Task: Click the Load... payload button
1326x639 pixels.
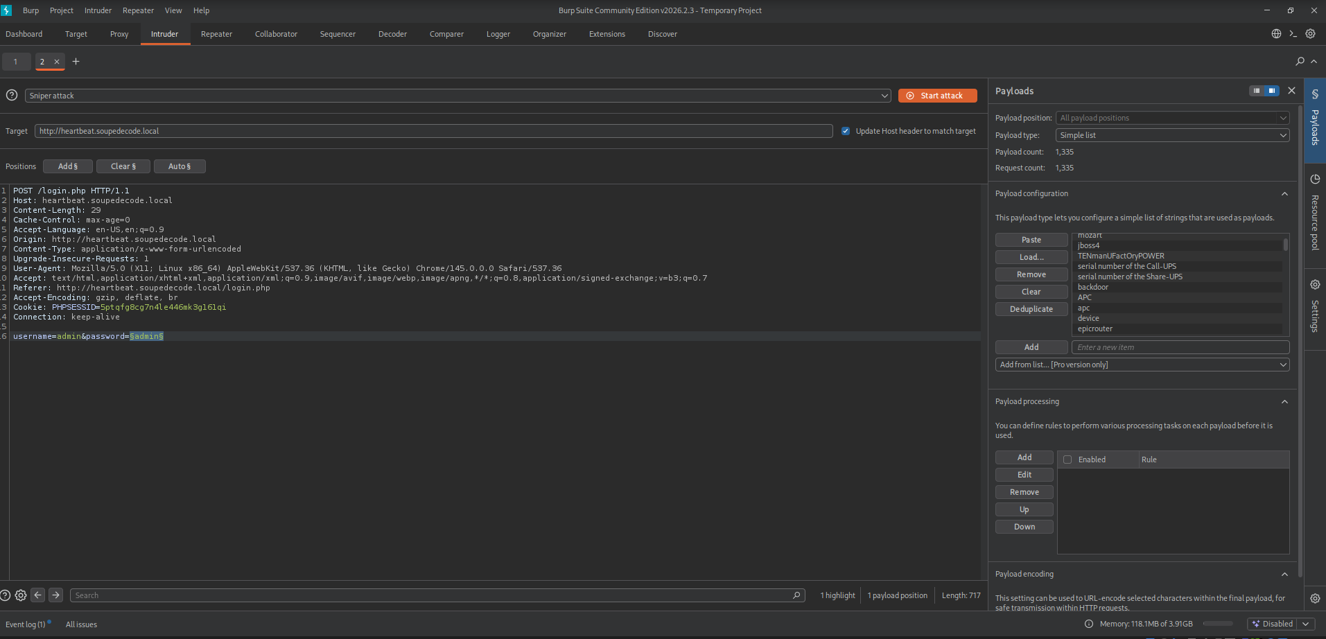Action: (x=1031, y=257)
